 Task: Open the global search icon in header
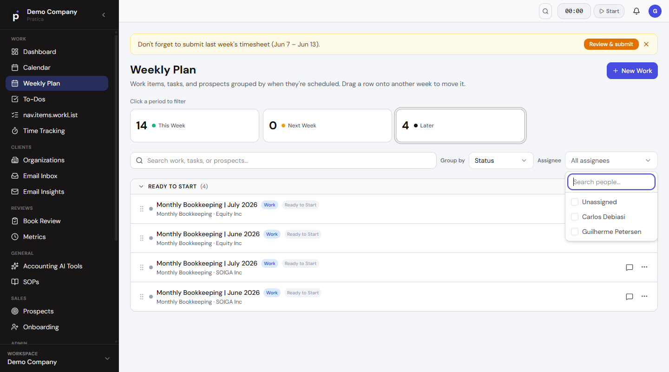(x=545, y=11)
